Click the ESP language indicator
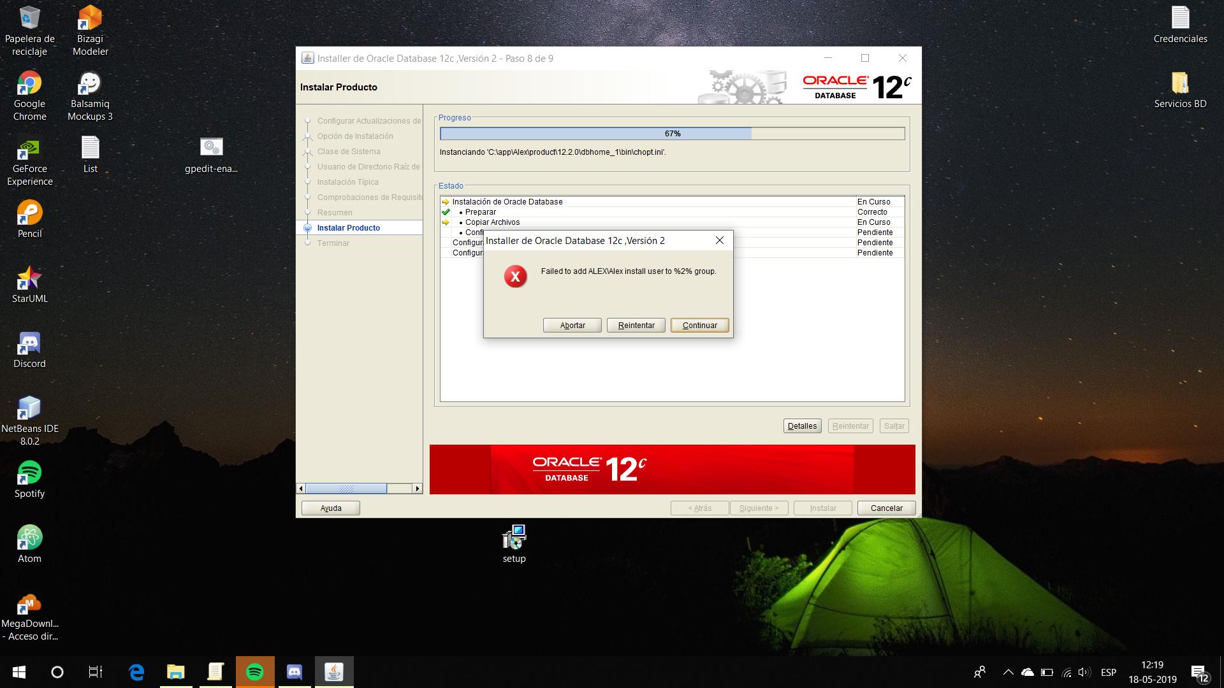Screen dimensions: 1224x688 (1108, 672)
